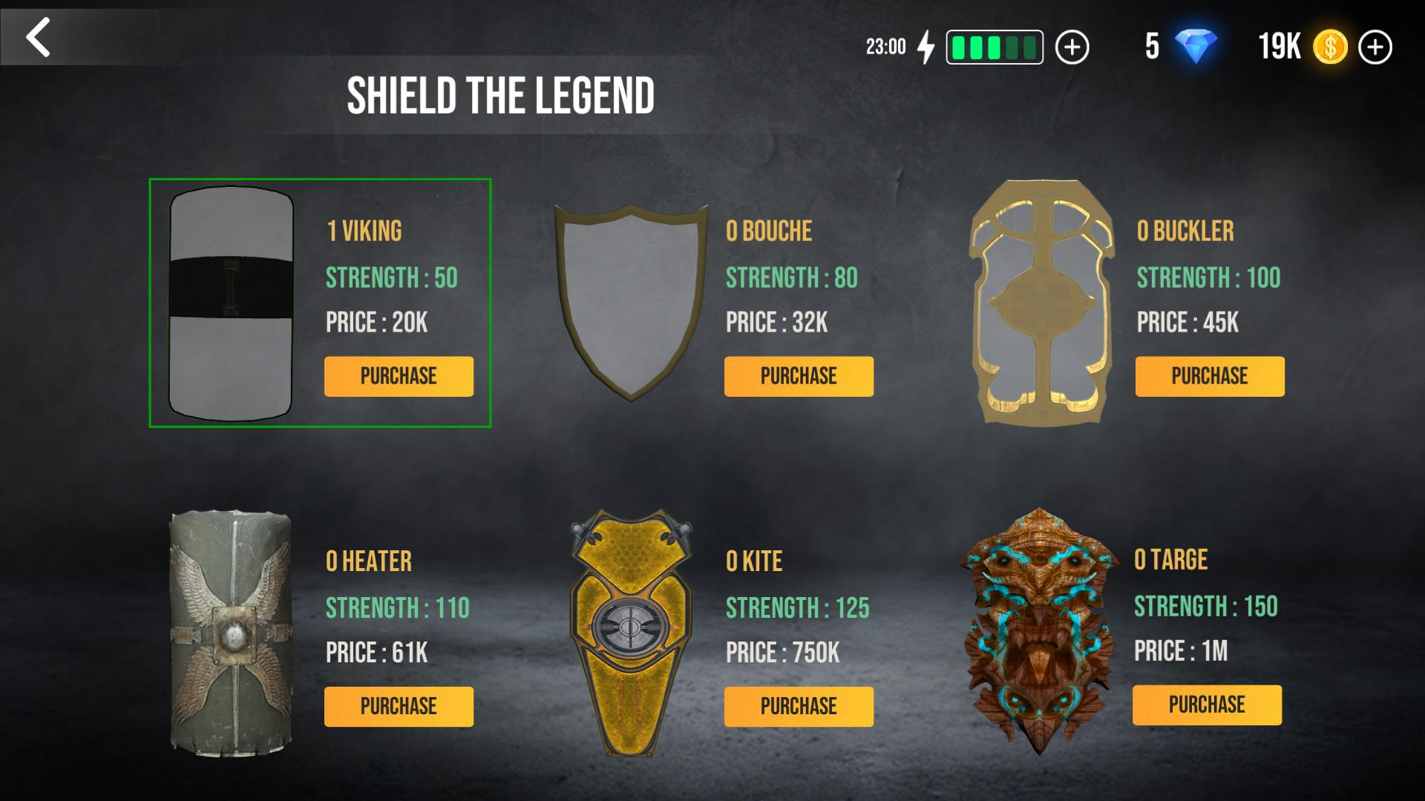
Task: Purchase the Targe shield
Action: [1207, 705]
